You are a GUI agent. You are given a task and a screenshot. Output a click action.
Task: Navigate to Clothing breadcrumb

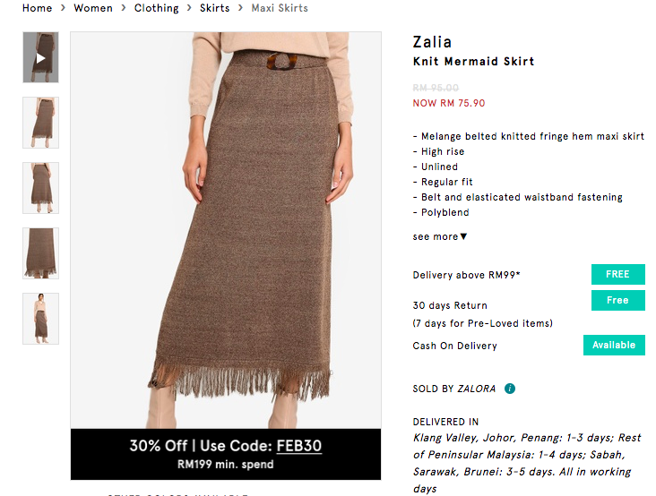[157, 8]
